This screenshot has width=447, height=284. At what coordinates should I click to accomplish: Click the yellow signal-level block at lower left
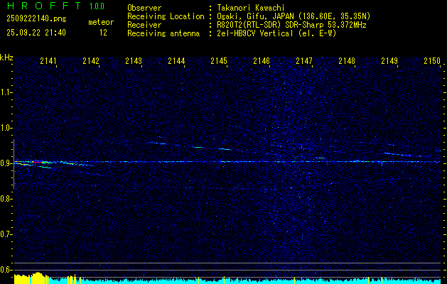pyautogui.click(x=31, y=278)
